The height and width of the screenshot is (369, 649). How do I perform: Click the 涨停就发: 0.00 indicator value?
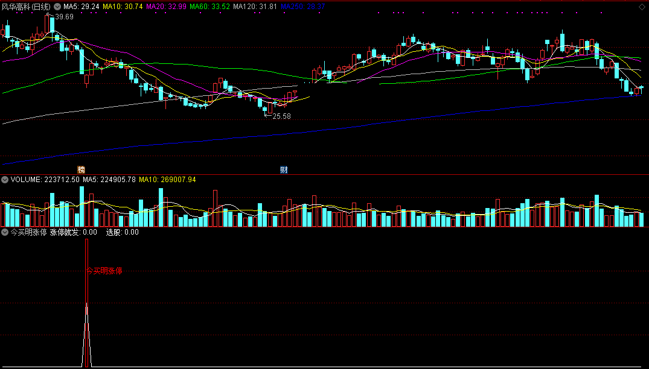tap(74, 232)
